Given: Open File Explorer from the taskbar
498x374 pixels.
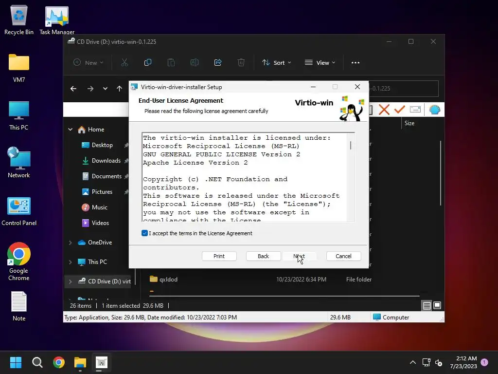Looking at the screenshot, I should click(x=80, y=362).
